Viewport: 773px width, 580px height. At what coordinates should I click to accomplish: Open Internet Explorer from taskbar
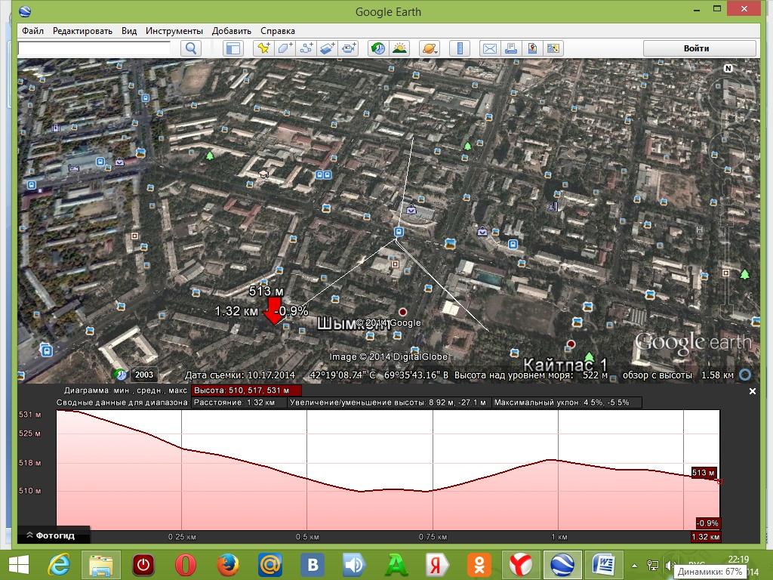59,565
